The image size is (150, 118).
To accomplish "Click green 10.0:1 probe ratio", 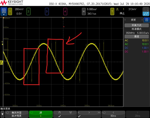I will point(145,44).
